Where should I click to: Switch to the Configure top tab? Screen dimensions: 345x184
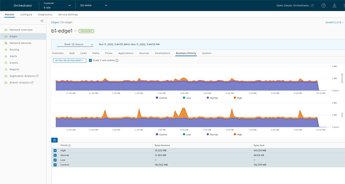click(26, 14)
